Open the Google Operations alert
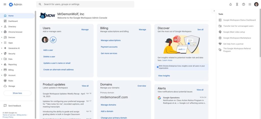261x119 pixels. click(181, 100)
